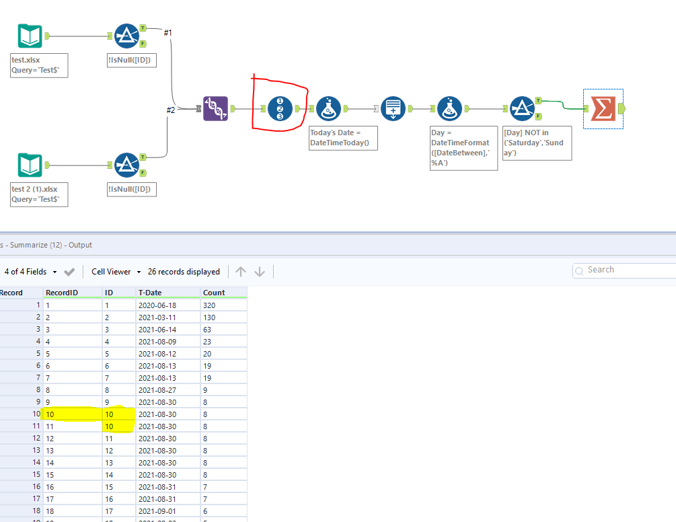Open the Formula tool computing Day via DateTimeFormat
The height and width of the screenshot is (522, 676).
click(x=449, y=108)
